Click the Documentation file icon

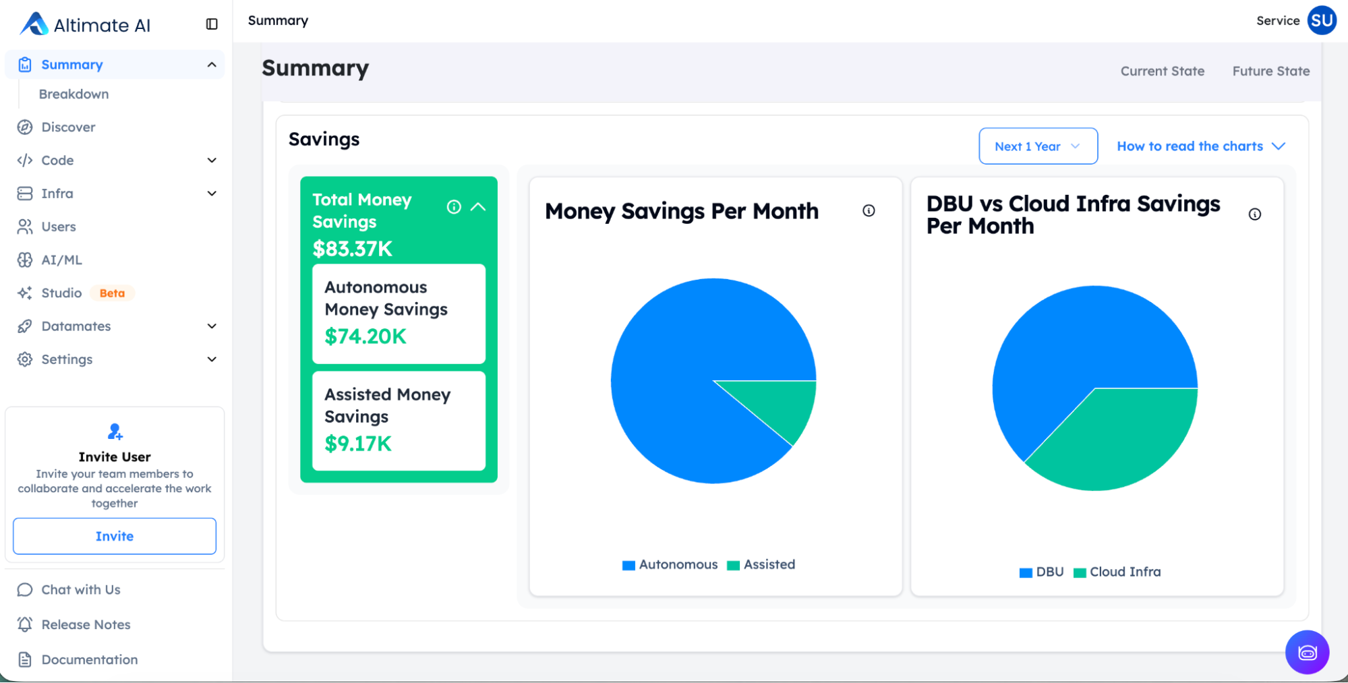pos(25,659)
